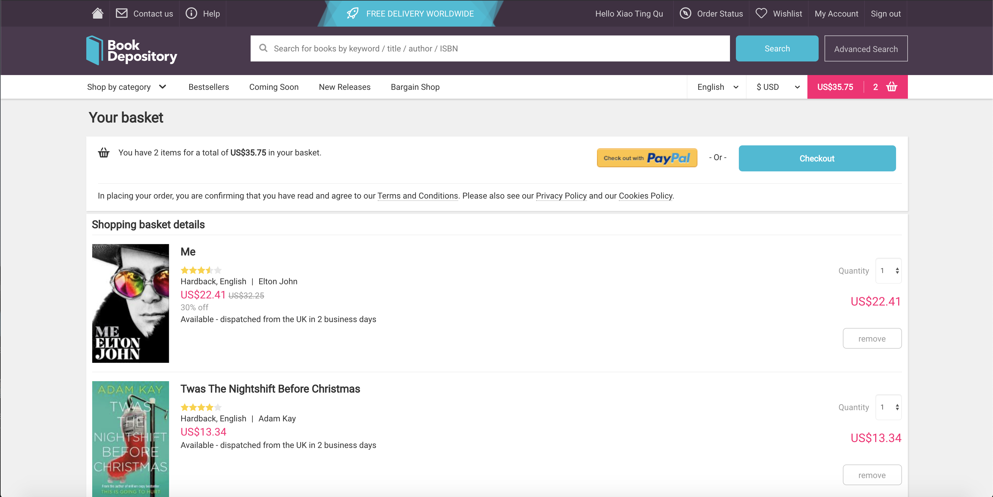
Task: Open Coming Soon section
Action: (274, 87)
